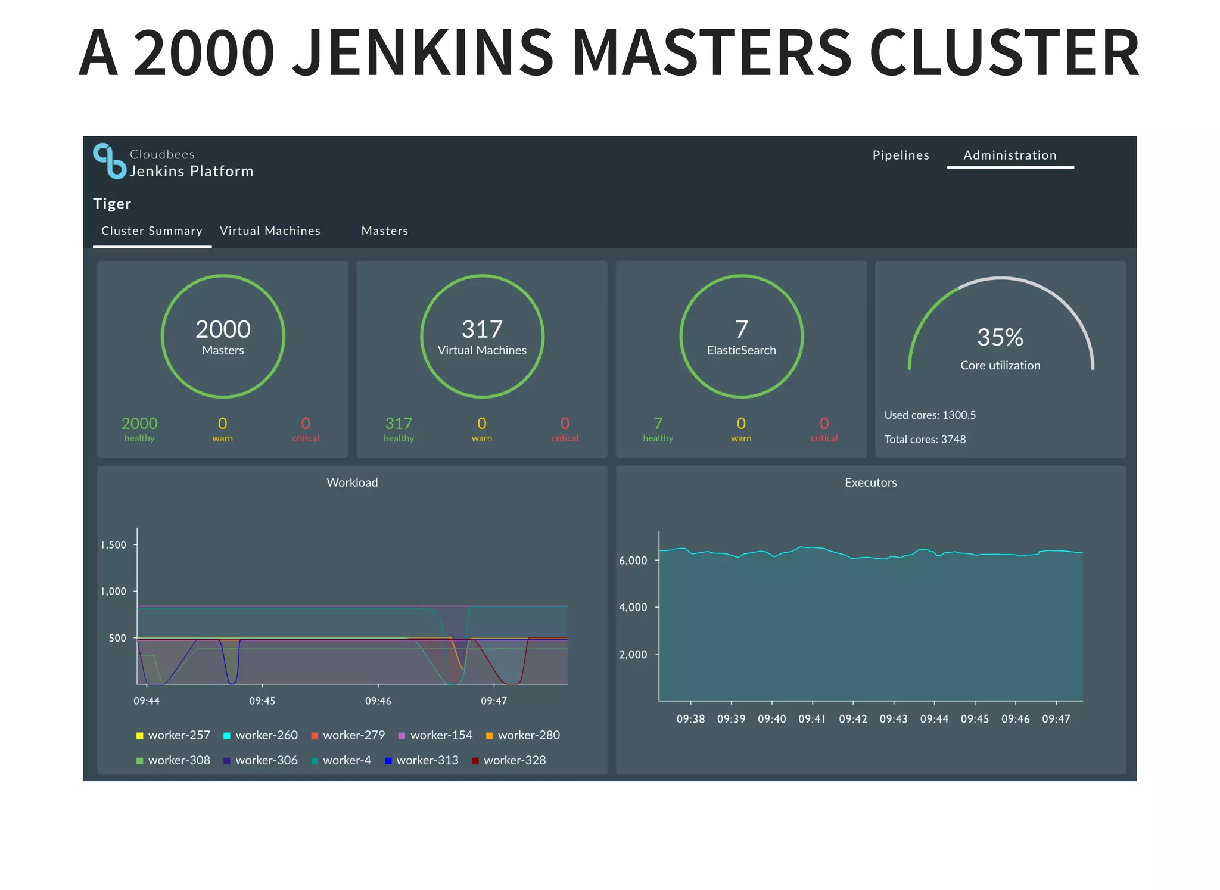Click the Executors chart title

(870, 483)
